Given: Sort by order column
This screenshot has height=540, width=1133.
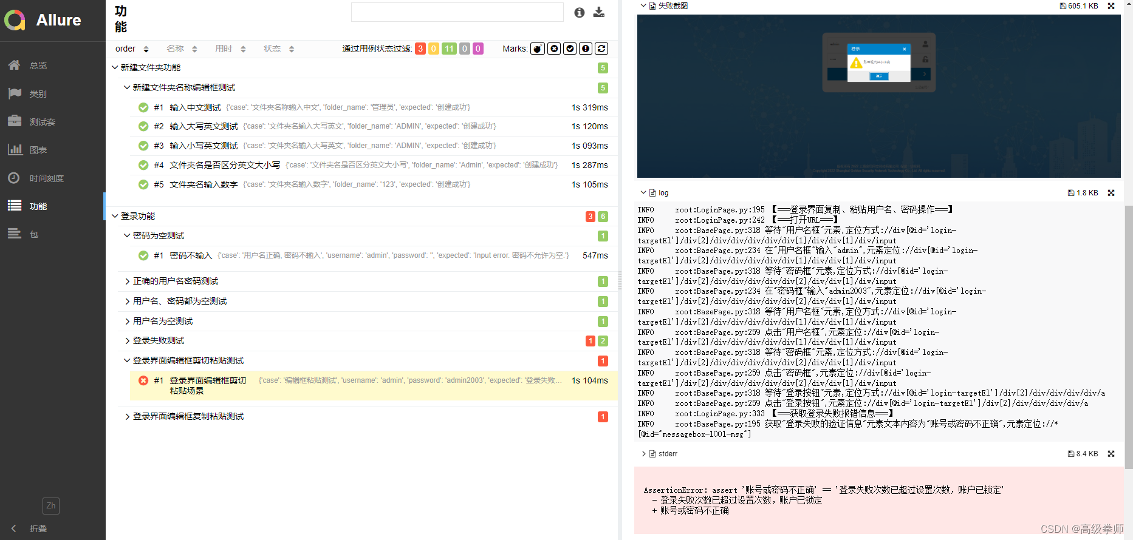Looking at the screenshot, I should (x=132, y=49).
